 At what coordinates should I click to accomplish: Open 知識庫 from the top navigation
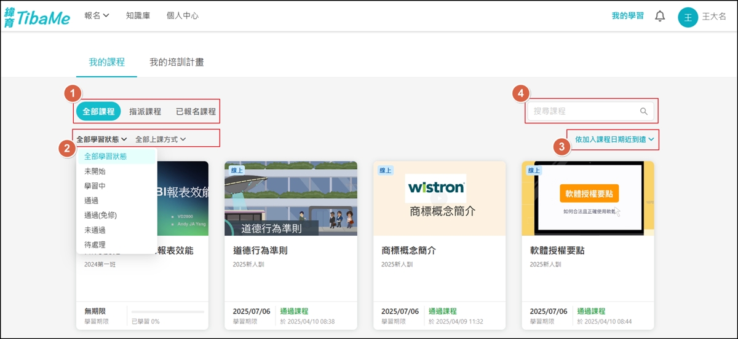(138, 16)
